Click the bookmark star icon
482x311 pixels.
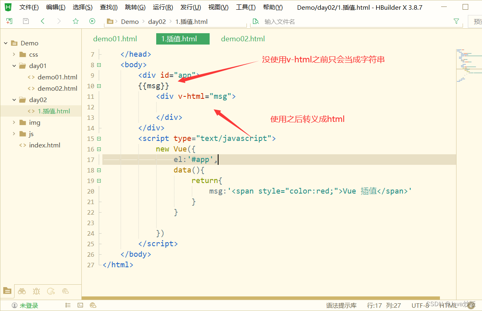(x=76, y=21)
